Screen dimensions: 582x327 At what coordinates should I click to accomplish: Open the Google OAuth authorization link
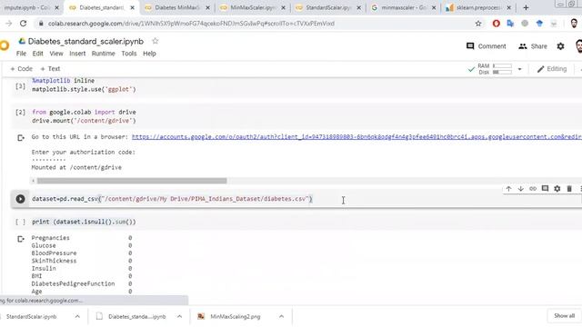pos(356,137)
